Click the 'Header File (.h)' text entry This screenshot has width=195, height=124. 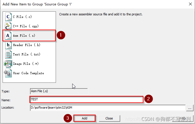[x=27, y=45]
